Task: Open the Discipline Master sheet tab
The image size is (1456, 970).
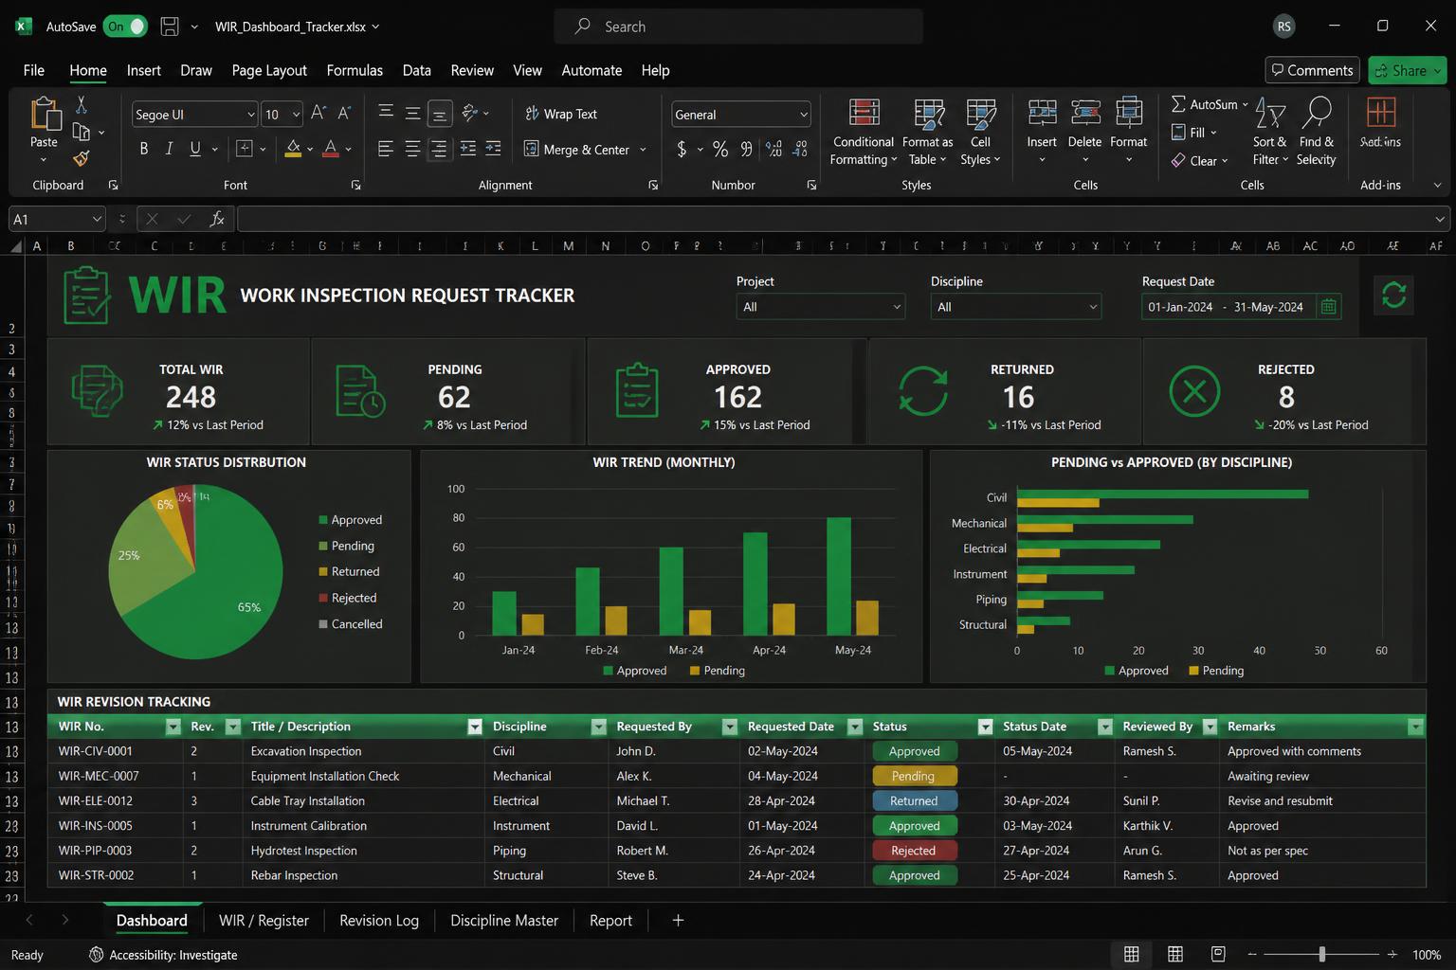Action: [x=504, y=920]
